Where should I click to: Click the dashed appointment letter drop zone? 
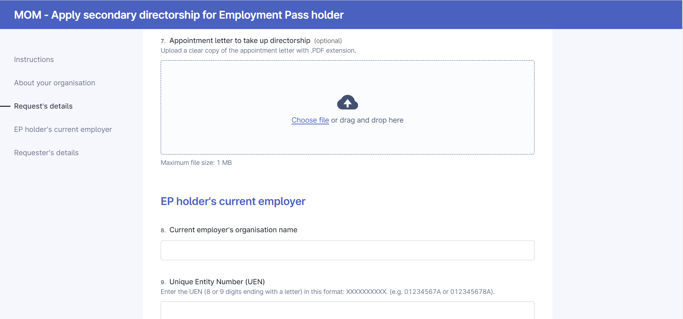click(x=347, y=108)
